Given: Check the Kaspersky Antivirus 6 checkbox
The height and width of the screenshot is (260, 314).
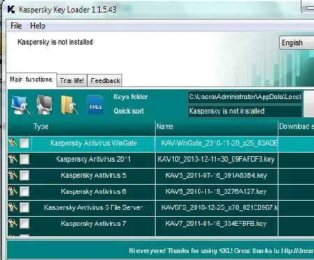Looking at the screenshot, I should click(x=24, y=191).
